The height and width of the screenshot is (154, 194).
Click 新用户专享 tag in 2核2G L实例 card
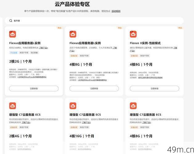coord(24,53)
